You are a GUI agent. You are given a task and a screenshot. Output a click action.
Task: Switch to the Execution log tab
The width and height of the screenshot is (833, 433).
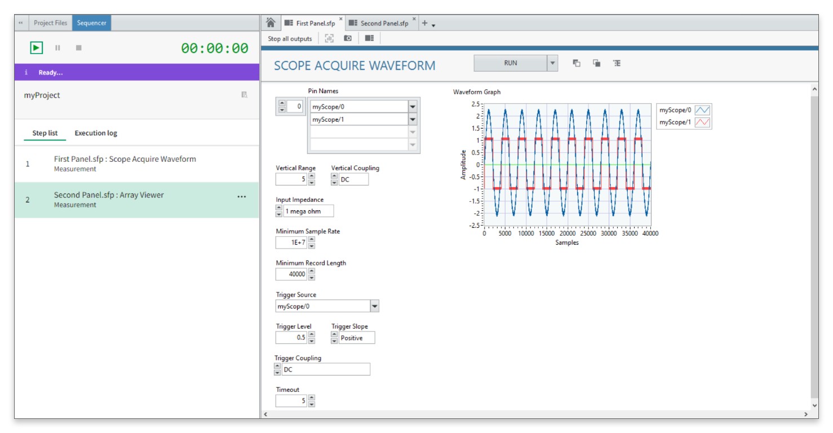(x=96, y=133)
